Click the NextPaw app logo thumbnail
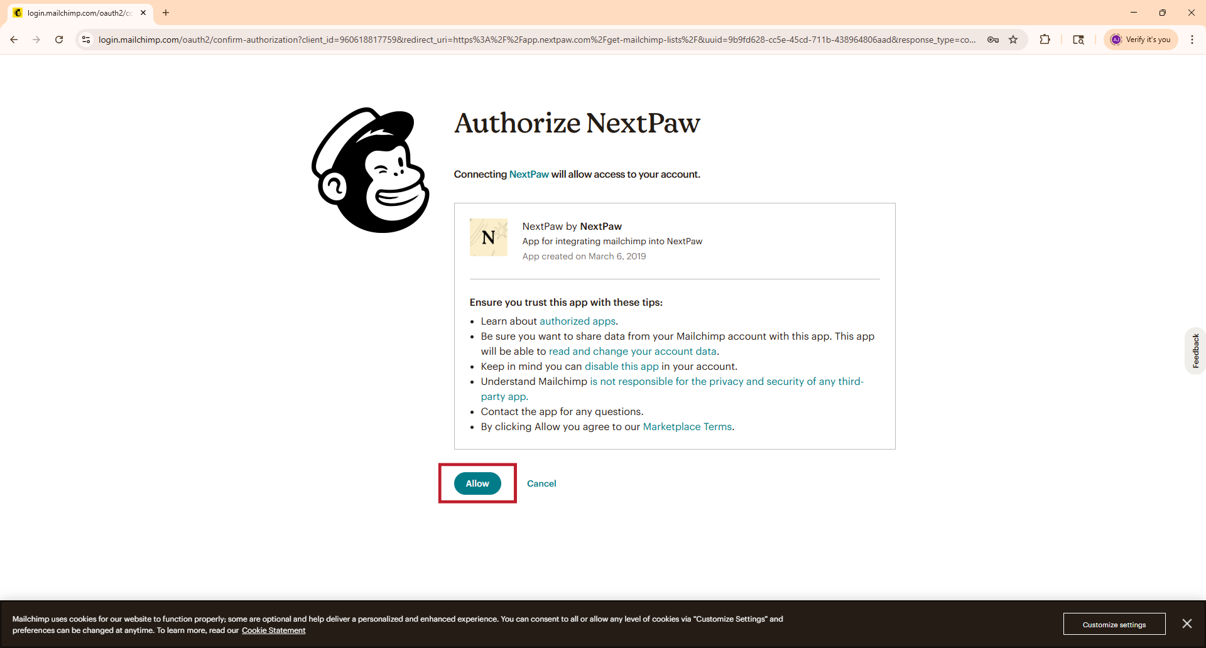The height and width of the screenshot is (648, 1206). click(x=489, y=237)
